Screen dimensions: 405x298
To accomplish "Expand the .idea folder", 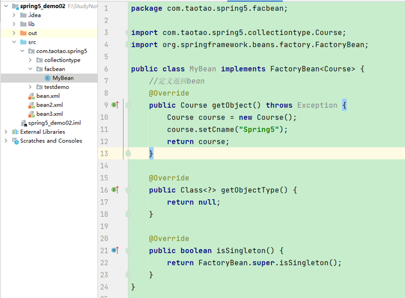I will click(x=14, y=15).
